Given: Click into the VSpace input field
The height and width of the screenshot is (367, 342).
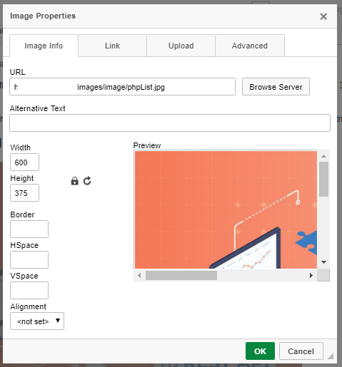Looking at the screenshot, I should click(29, 290).
